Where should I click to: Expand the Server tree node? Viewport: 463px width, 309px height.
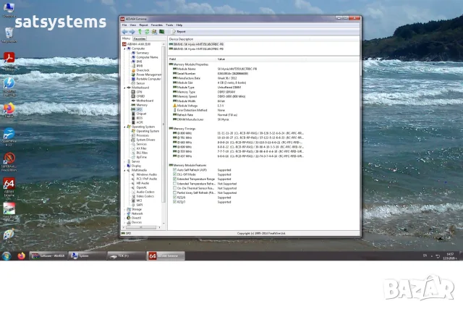point(124,161)
